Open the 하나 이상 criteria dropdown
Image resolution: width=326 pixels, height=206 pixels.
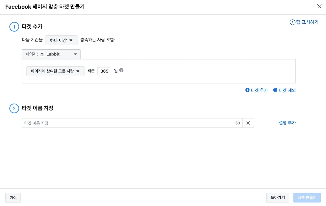coord(61,40)
